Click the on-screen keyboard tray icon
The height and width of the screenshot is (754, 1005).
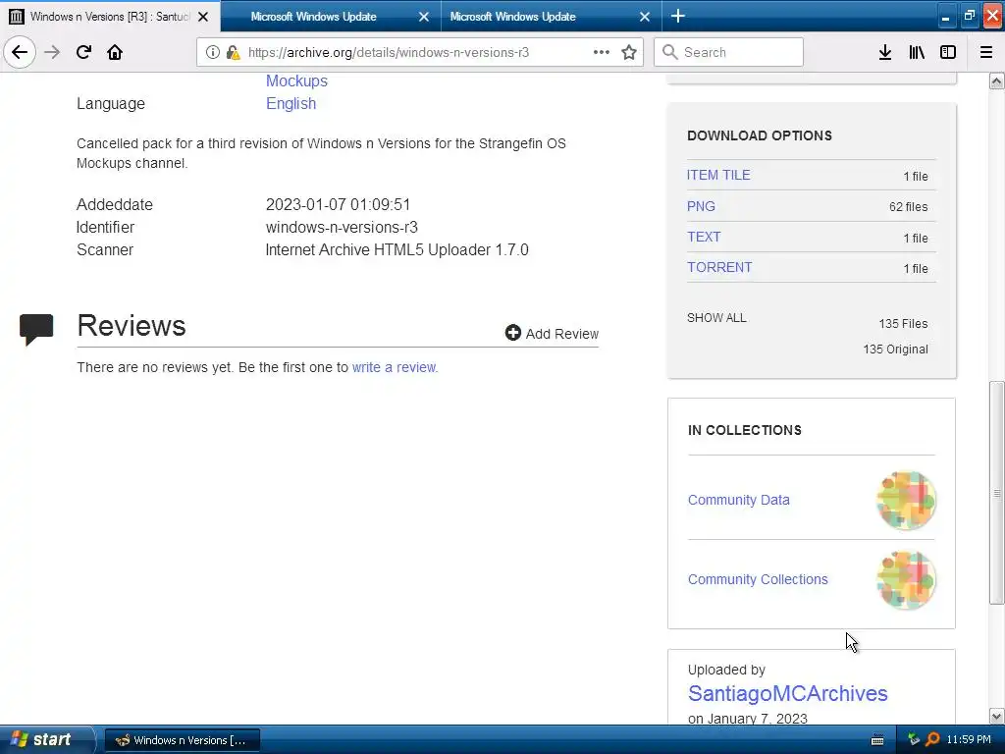[877, 740]
